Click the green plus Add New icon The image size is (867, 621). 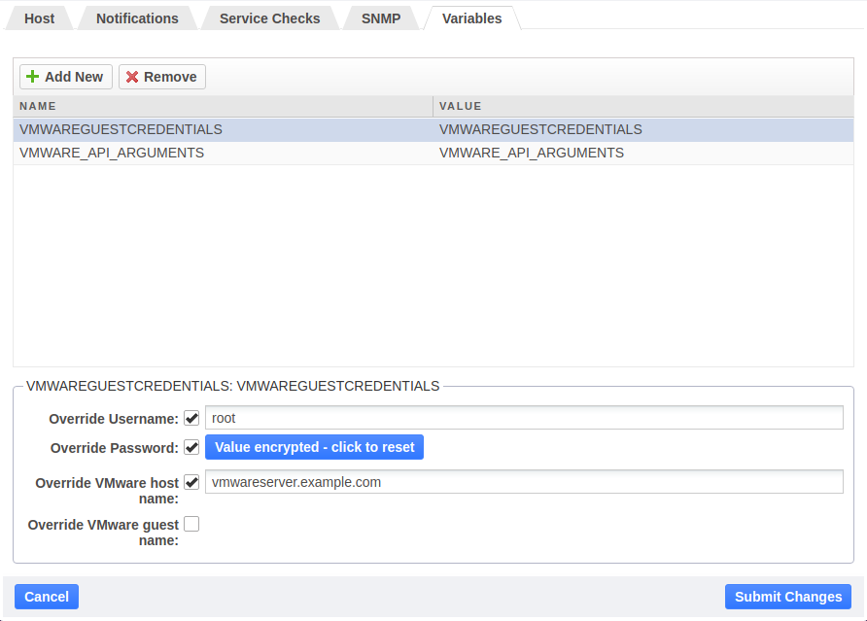click(x=32, y=76)
